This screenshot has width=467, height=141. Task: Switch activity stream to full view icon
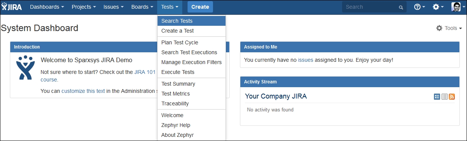pos(437,97)
